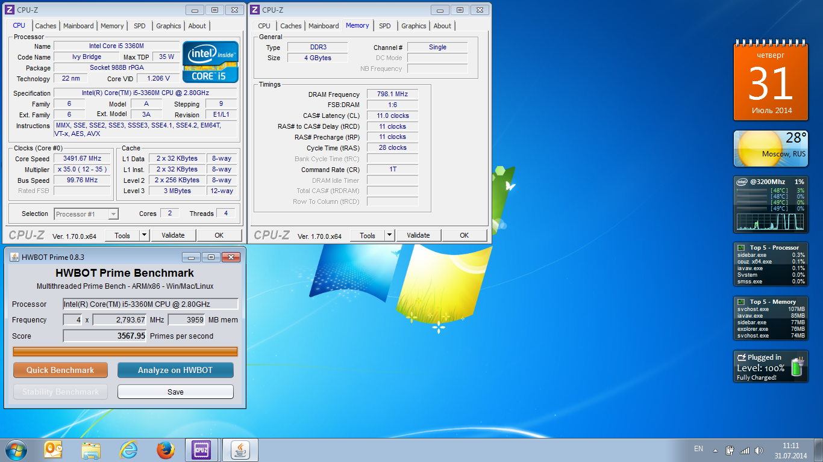823x462 pixels.
Task: Click the CPU-Z icon in the CPU-tab window title bar
Action: coord(10,10)
